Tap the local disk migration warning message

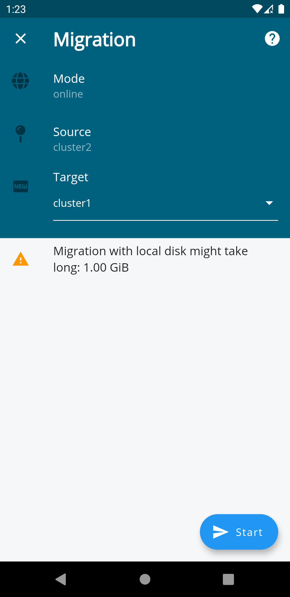tap(150, 259)
